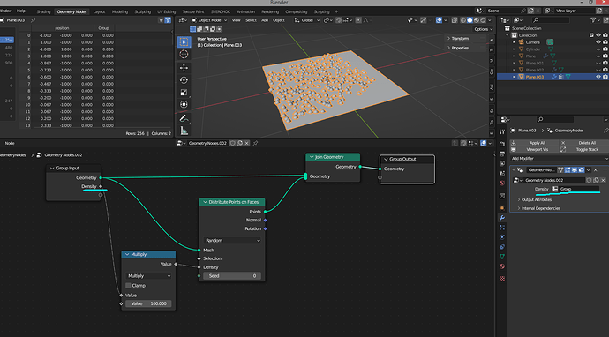Viewport: 609px width, 337px height.
Task: Select the Cursor tool in viewport toolbar
Action: click(x=184, y=54)
